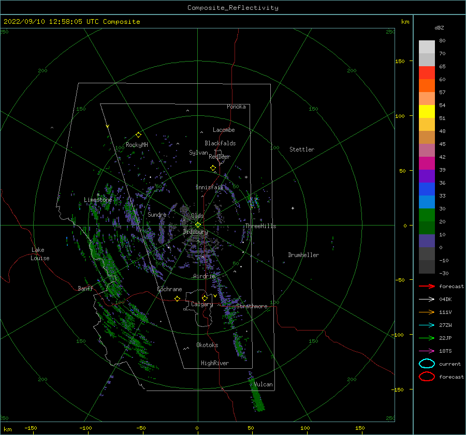Screen dimensions: 466x435
Task: Click the RockyMH label
Action: pyautogui.click(x=137, y=145)
